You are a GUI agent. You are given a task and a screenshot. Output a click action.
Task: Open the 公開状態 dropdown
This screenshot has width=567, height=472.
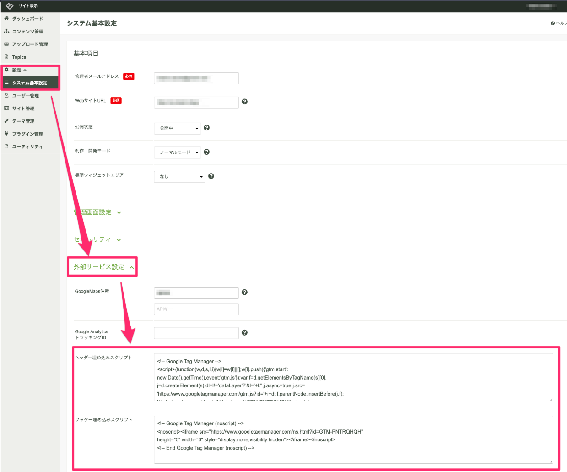tap(178, 128)
